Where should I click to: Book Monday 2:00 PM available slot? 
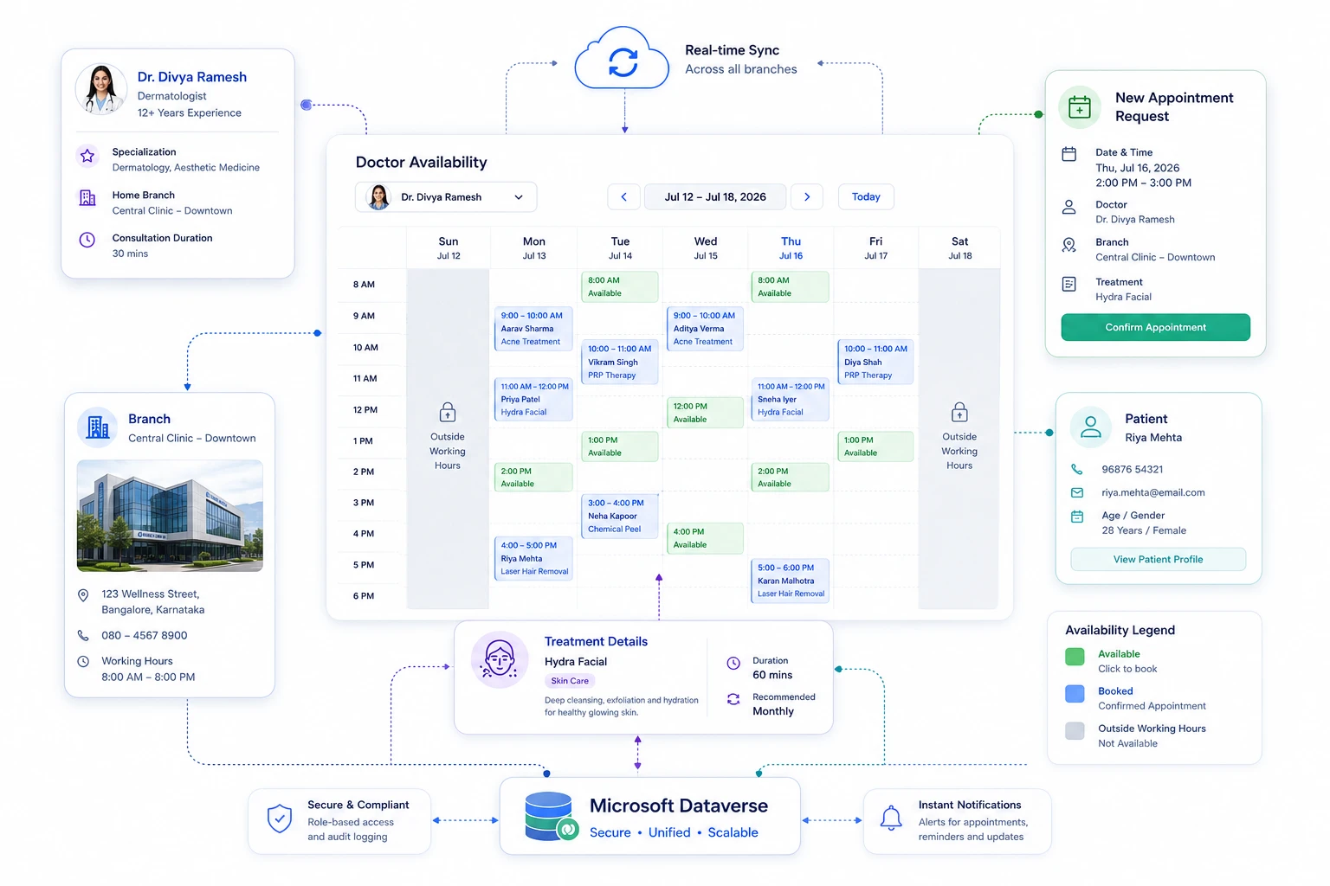[x=533, y=478]
